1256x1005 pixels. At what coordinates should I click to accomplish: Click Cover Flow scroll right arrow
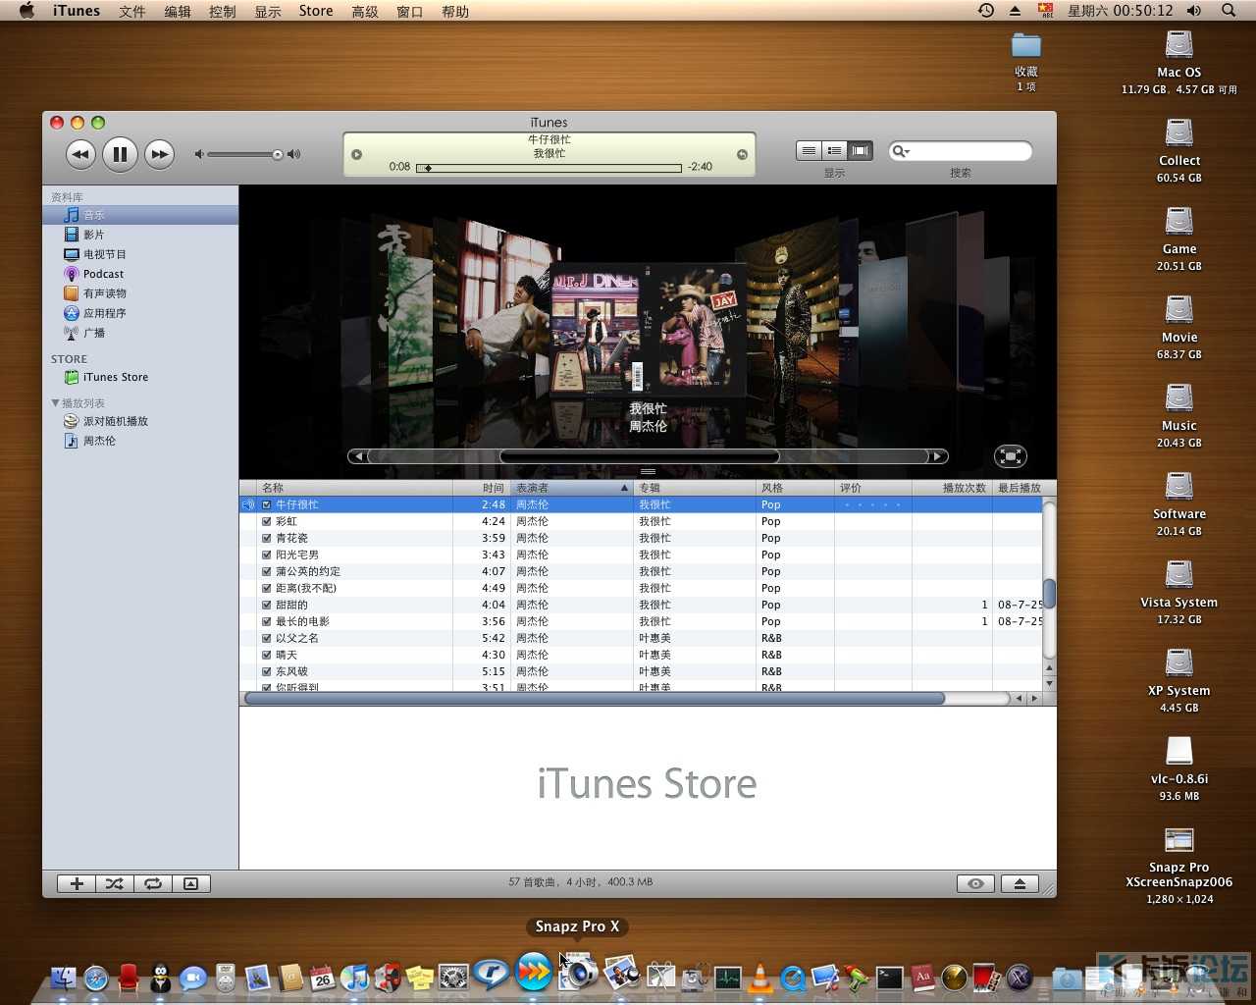click(x=939, y=456)
